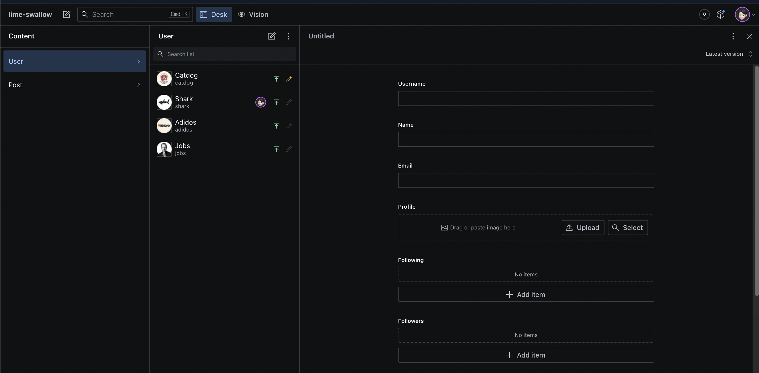Expand the Post content type
759x373 pixels.
pyautogui.click(x=74, y=85)
